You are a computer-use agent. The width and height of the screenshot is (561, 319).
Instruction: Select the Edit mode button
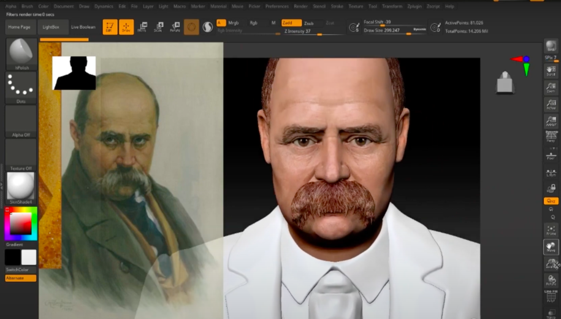[x=110, y=27]
